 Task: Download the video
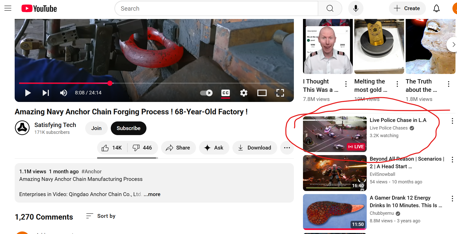pyautogui.click(x=255, y=148)
